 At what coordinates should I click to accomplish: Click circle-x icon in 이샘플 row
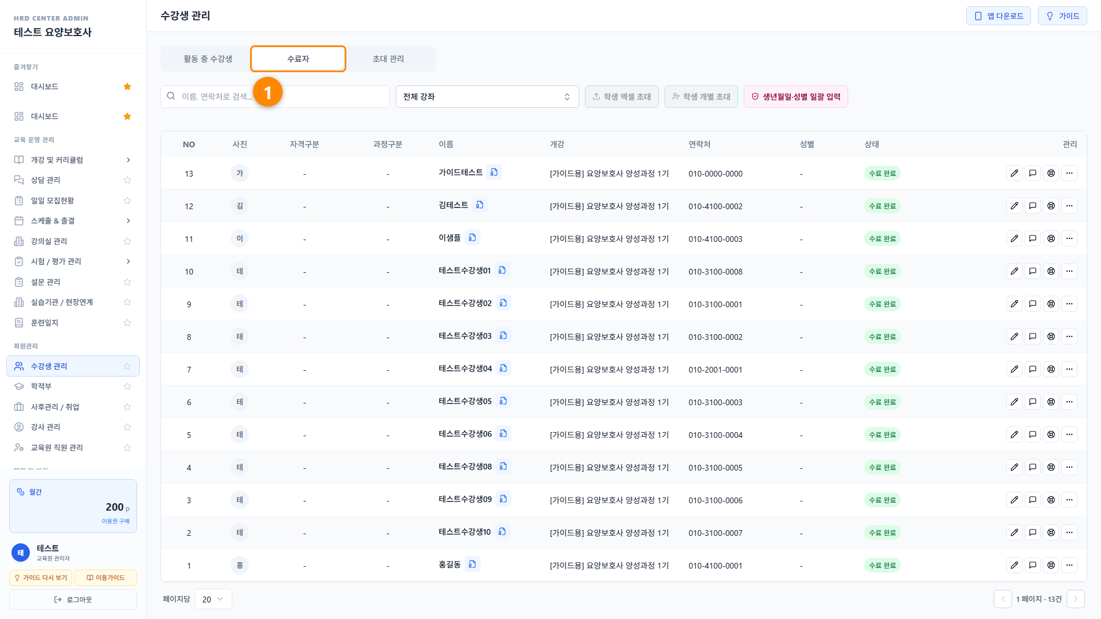pyautogui.click(x=1051, y=238)
